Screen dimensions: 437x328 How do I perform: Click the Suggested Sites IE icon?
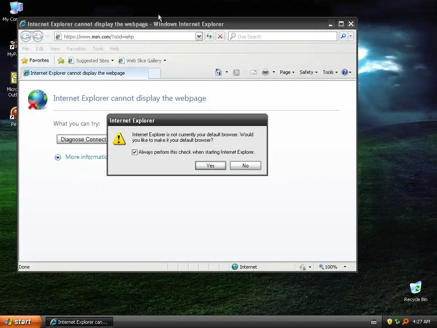[71, 61]
